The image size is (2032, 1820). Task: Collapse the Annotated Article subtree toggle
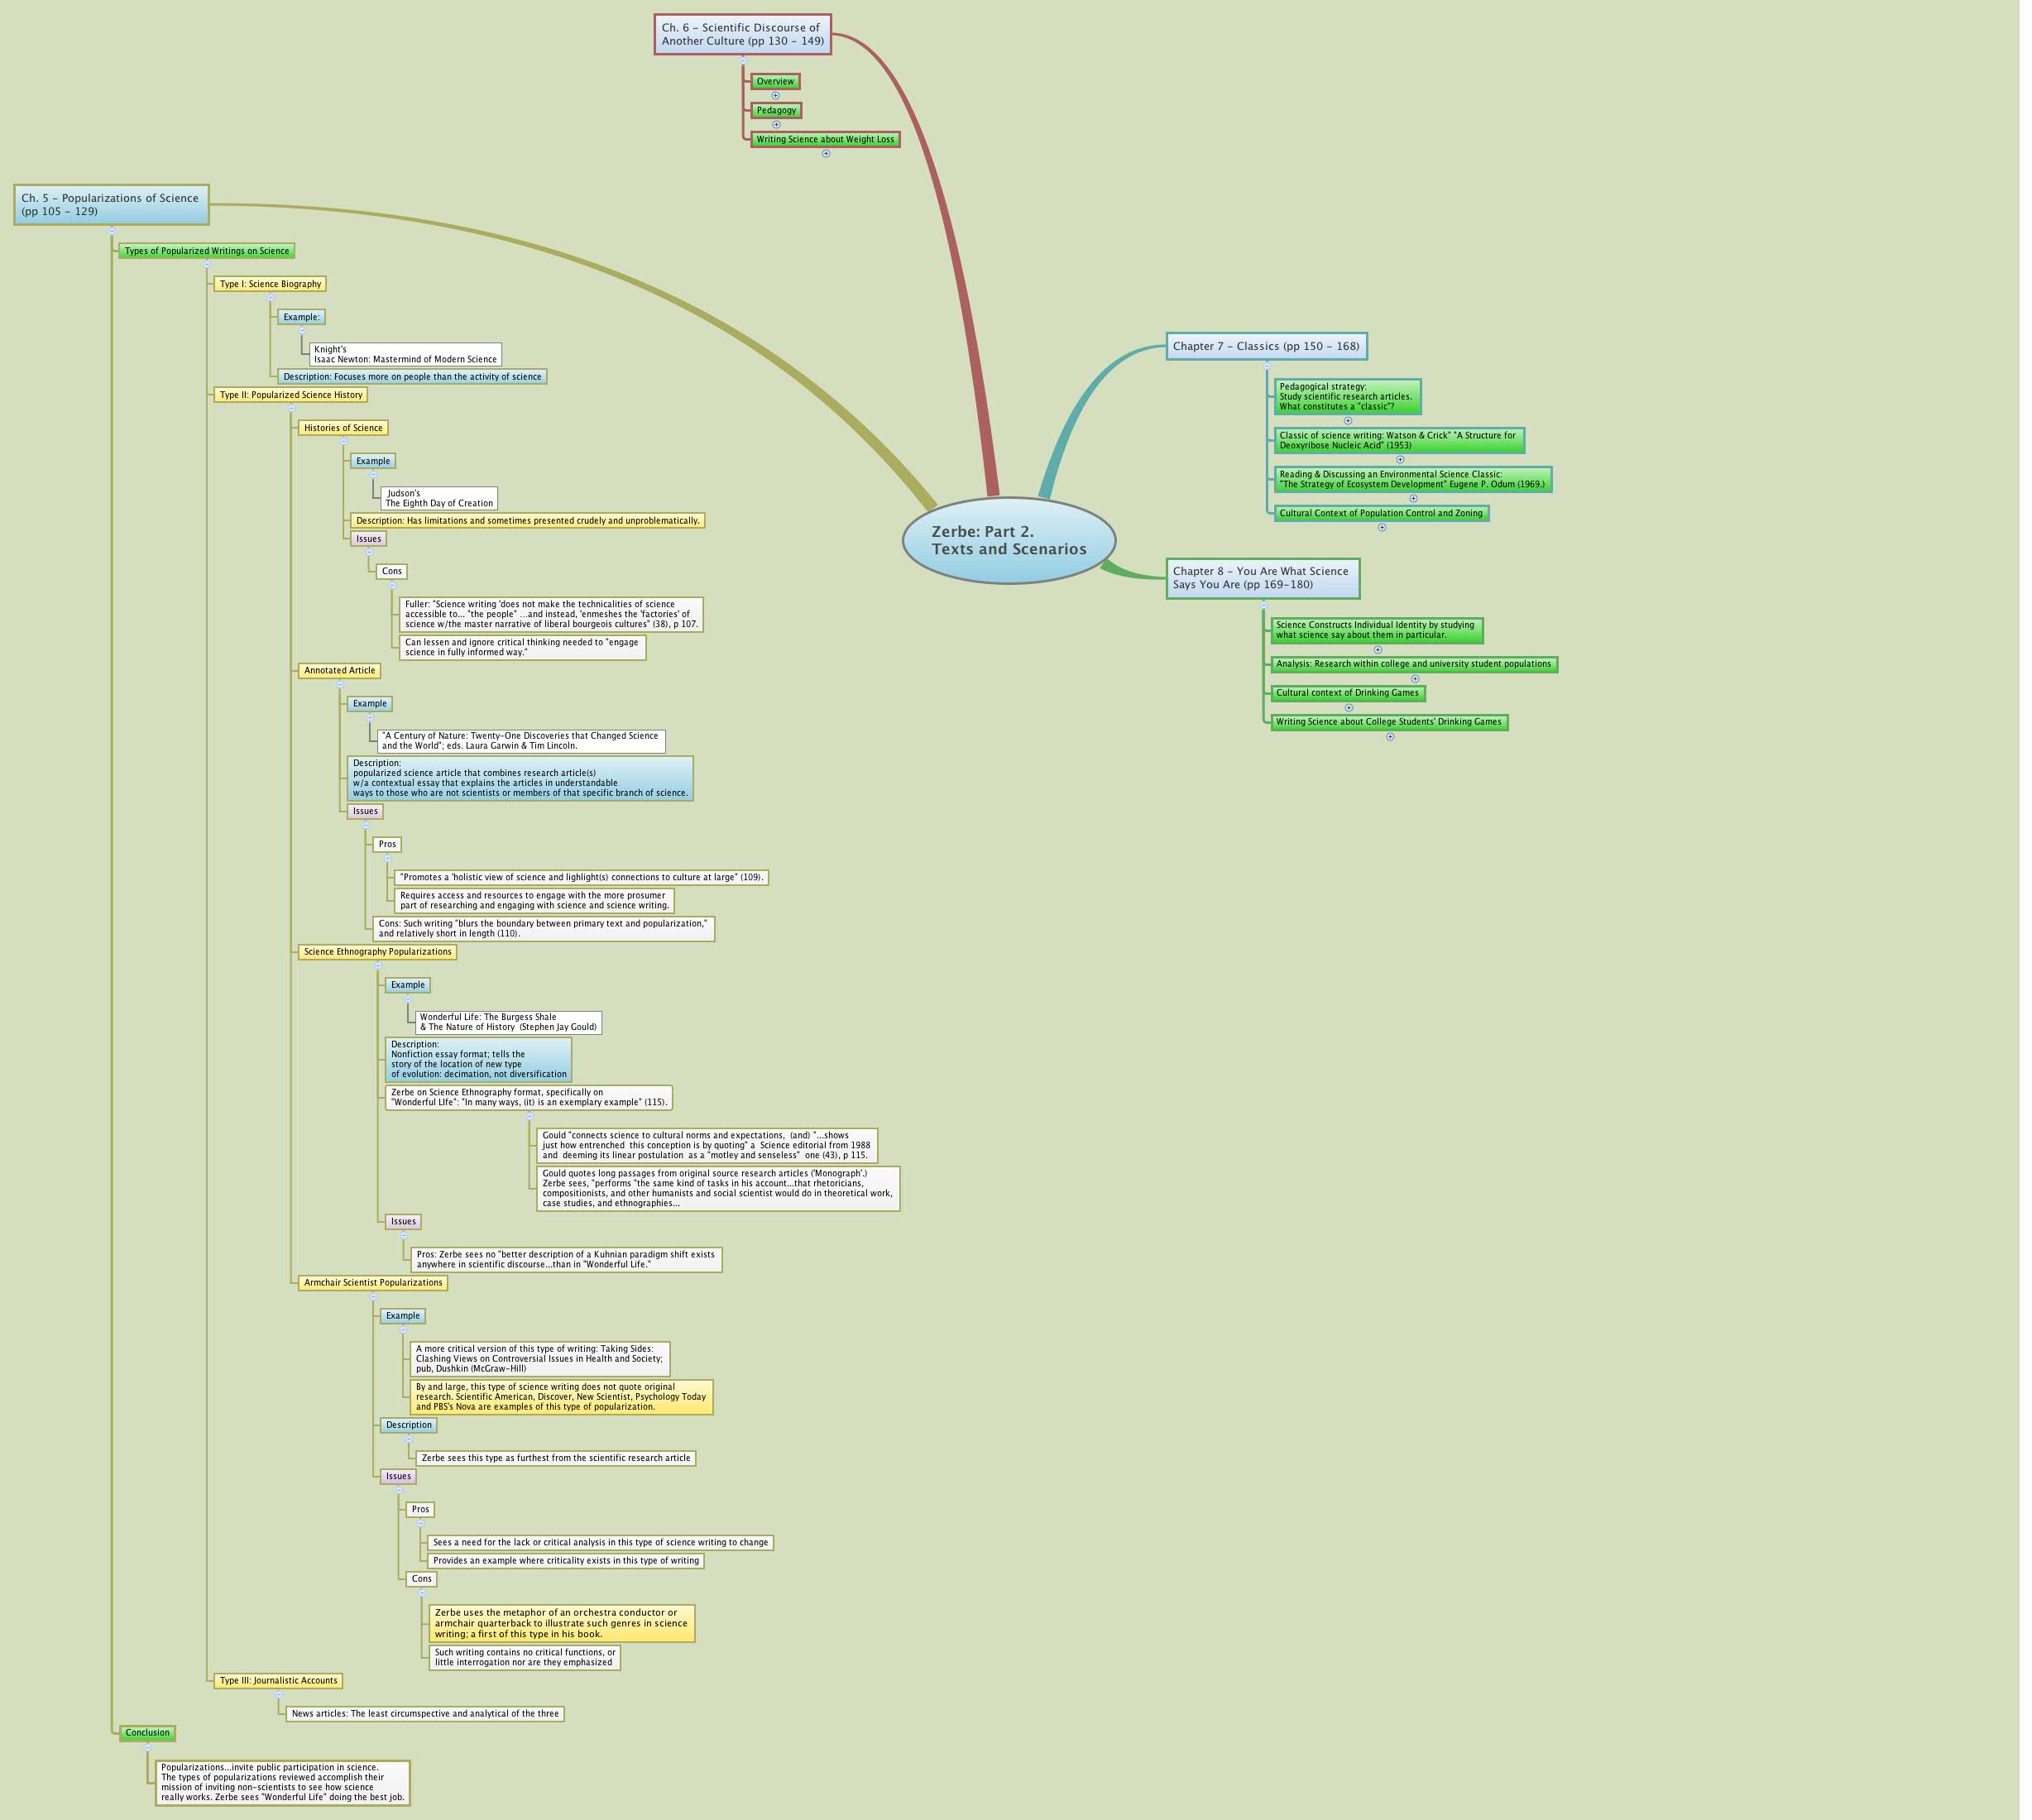point(340,685)
